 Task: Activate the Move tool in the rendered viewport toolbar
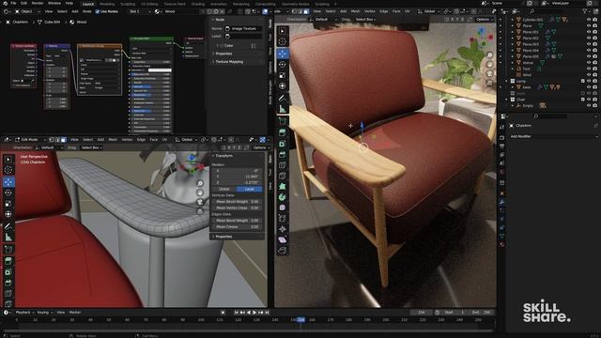(283, 54)
